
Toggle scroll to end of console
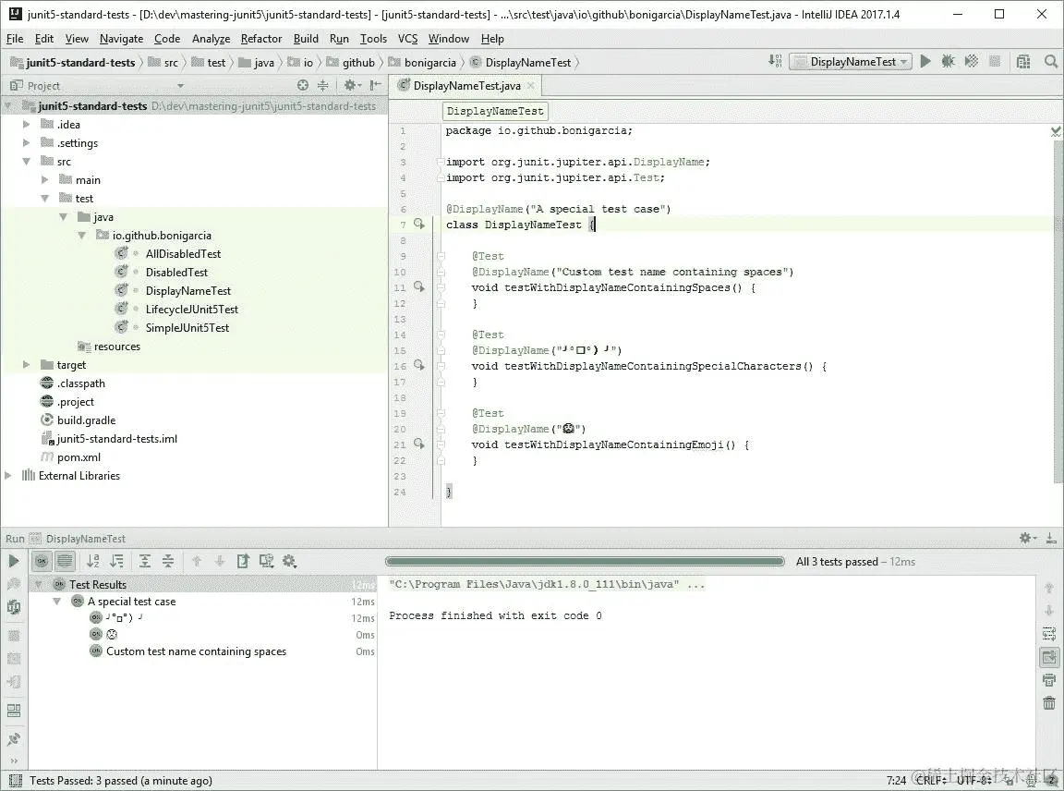pos(1049,657)
